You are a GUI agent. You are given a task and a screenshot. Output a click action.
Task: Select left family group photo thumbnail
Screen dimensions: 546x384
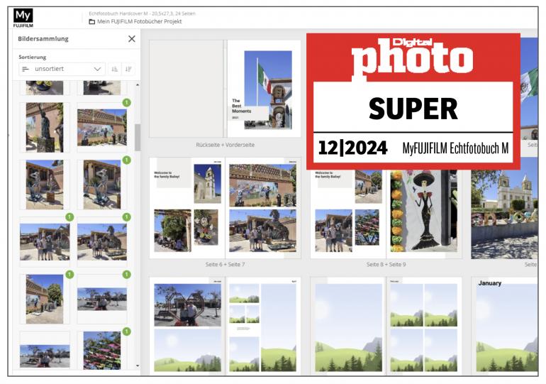tap(45, 242)
